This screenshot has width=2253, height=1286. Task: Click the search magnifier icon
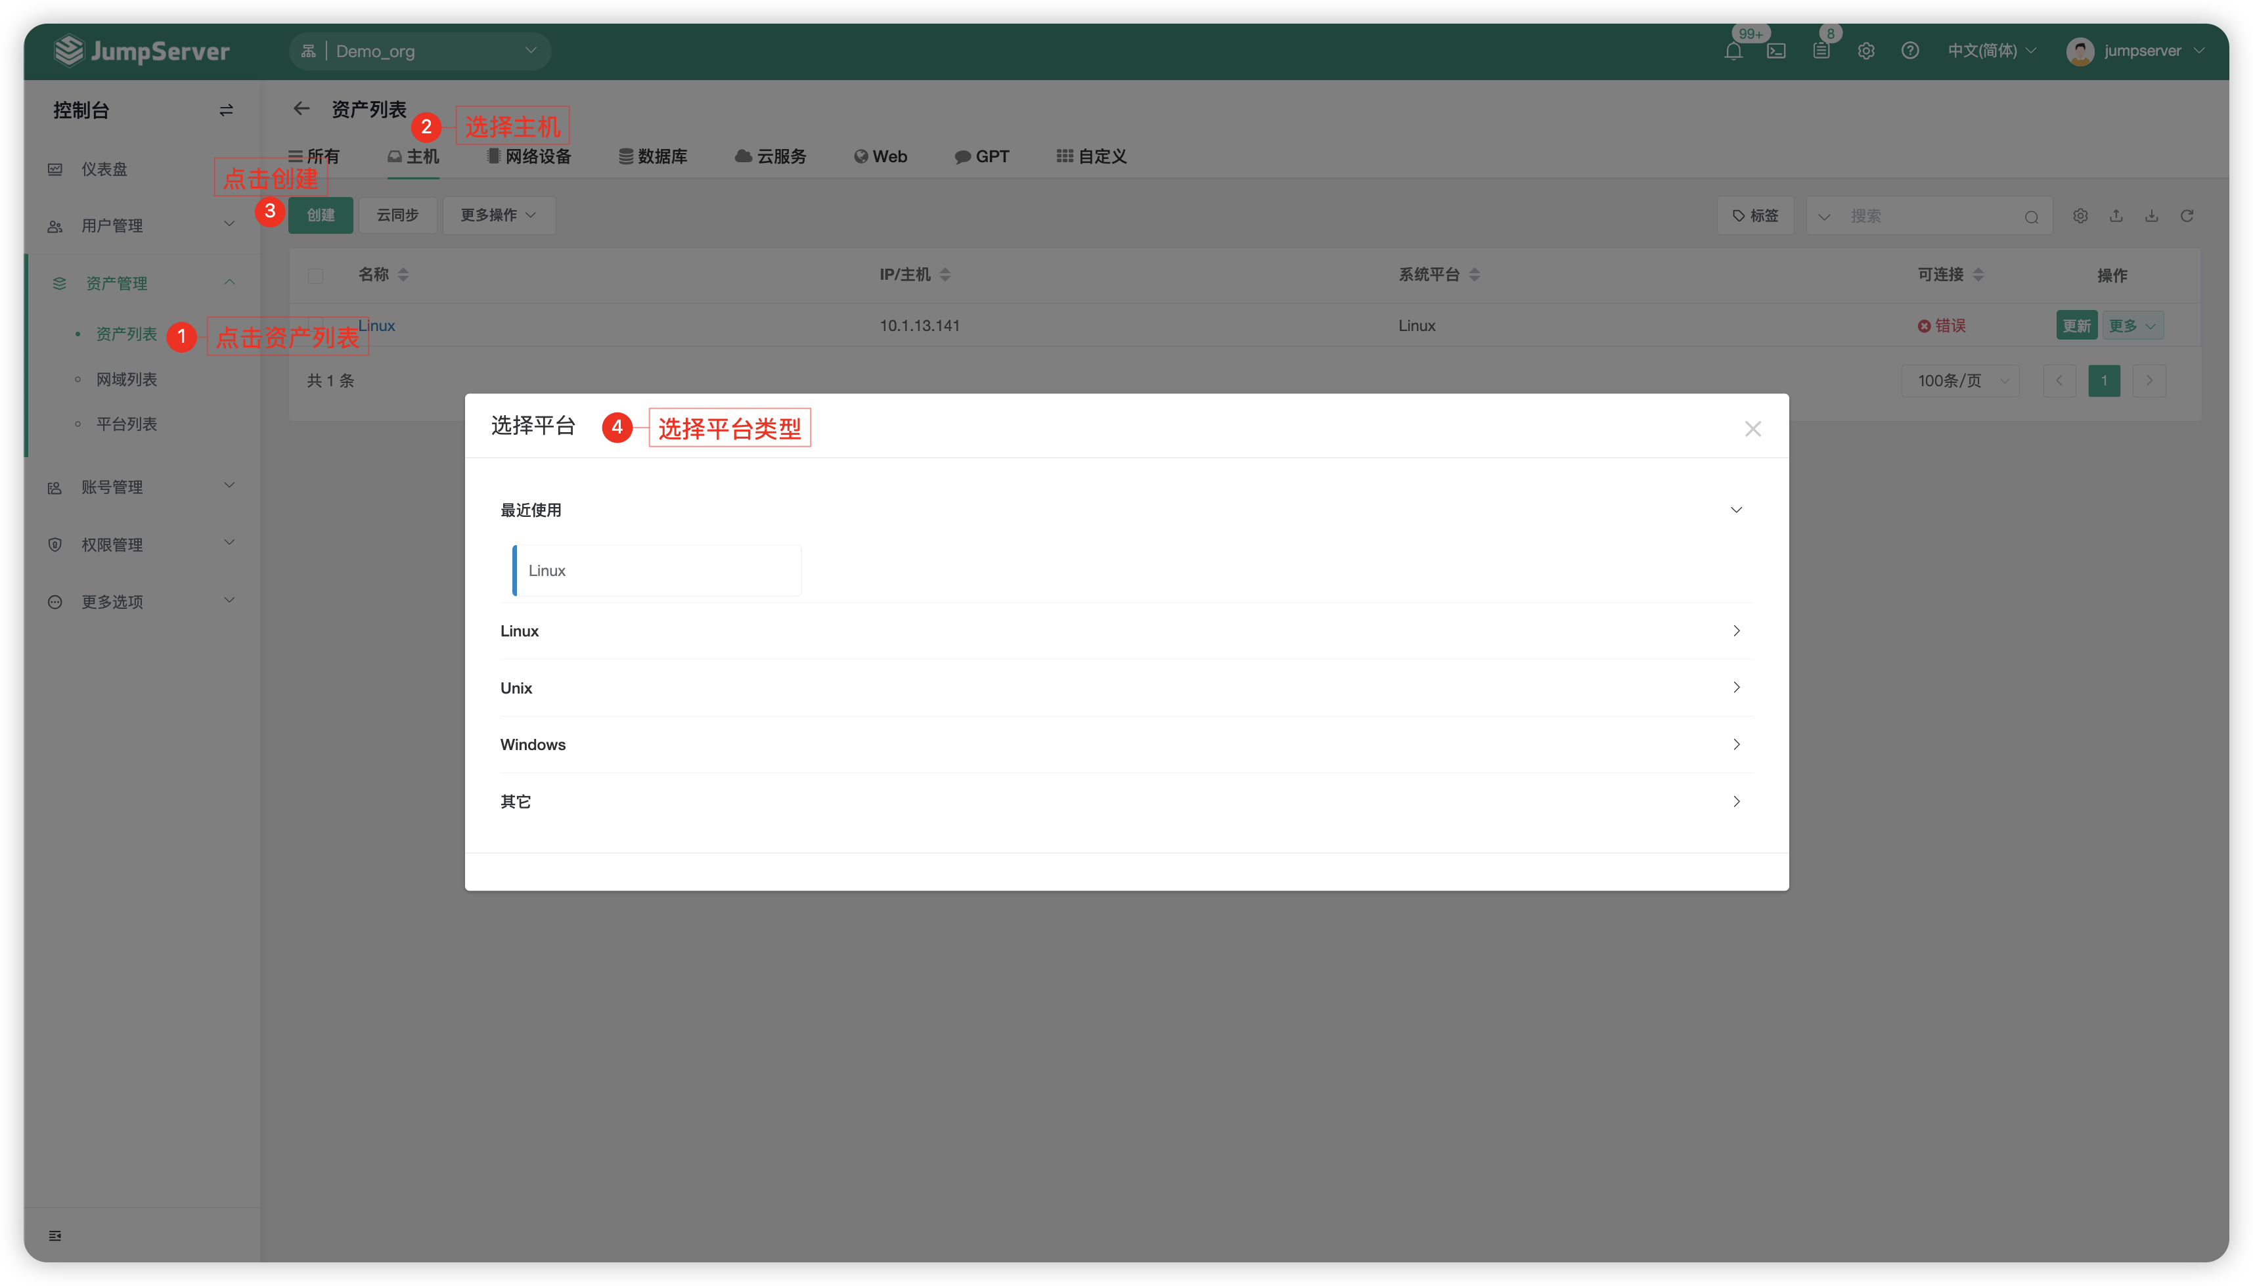click(x=2032, y=217)
